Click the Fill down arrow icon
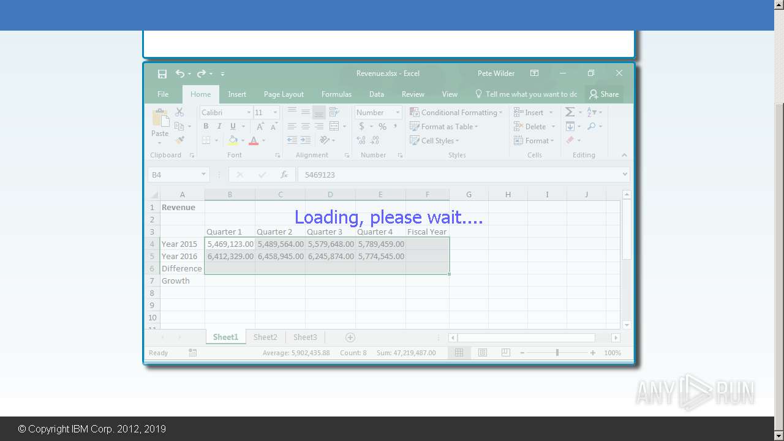Screen dimensions: 784x441 (x=570, y=126)
